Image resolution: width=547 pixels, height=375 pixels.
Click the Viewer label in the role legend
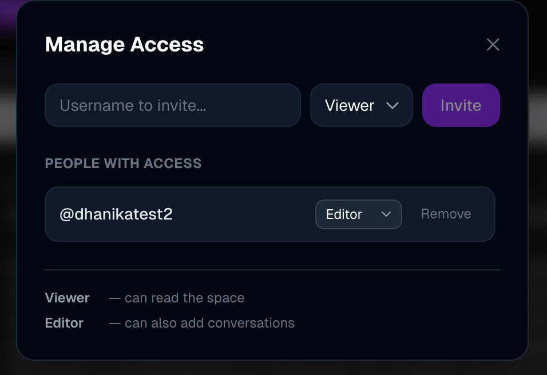click(68, 298)
